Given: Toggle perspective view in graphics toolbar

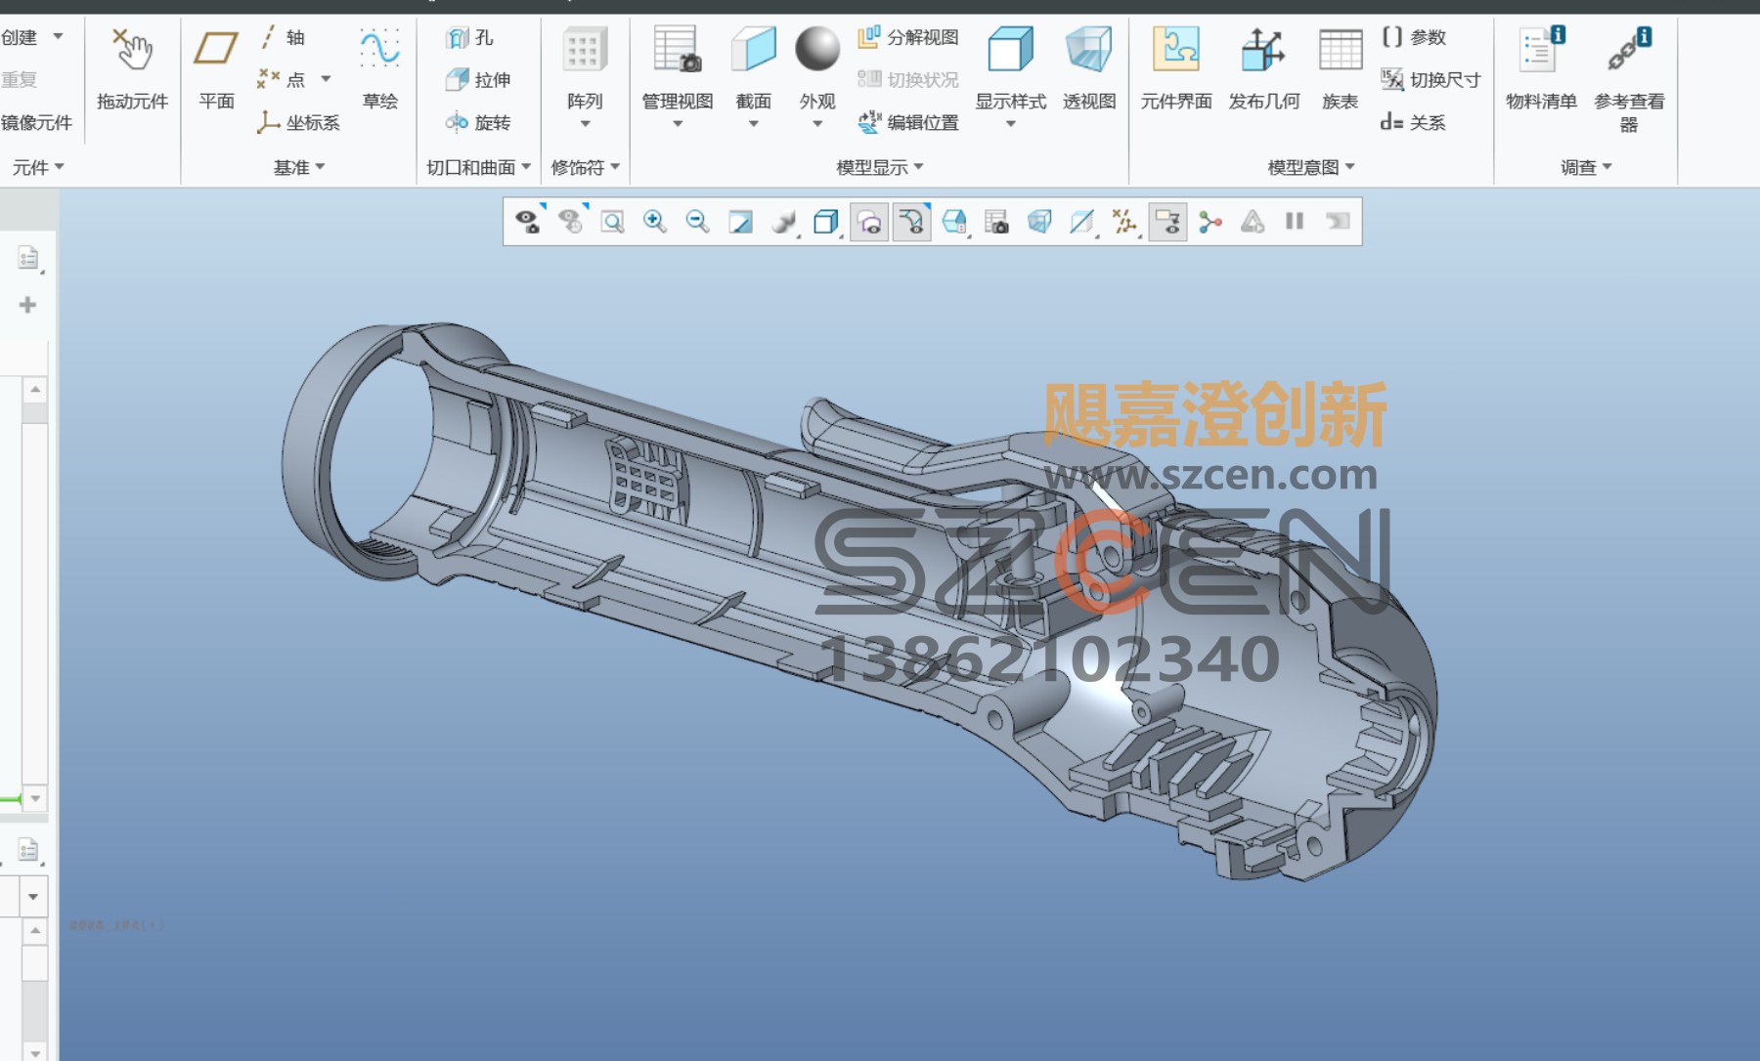Looking at the screenshot, I should [x=1039, y=222].
